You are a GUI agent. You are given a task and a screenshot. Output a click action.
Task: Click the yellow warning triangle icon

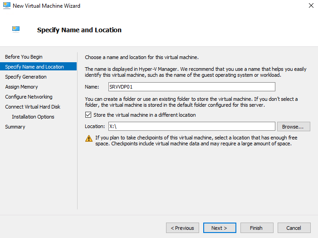point(88,138)
